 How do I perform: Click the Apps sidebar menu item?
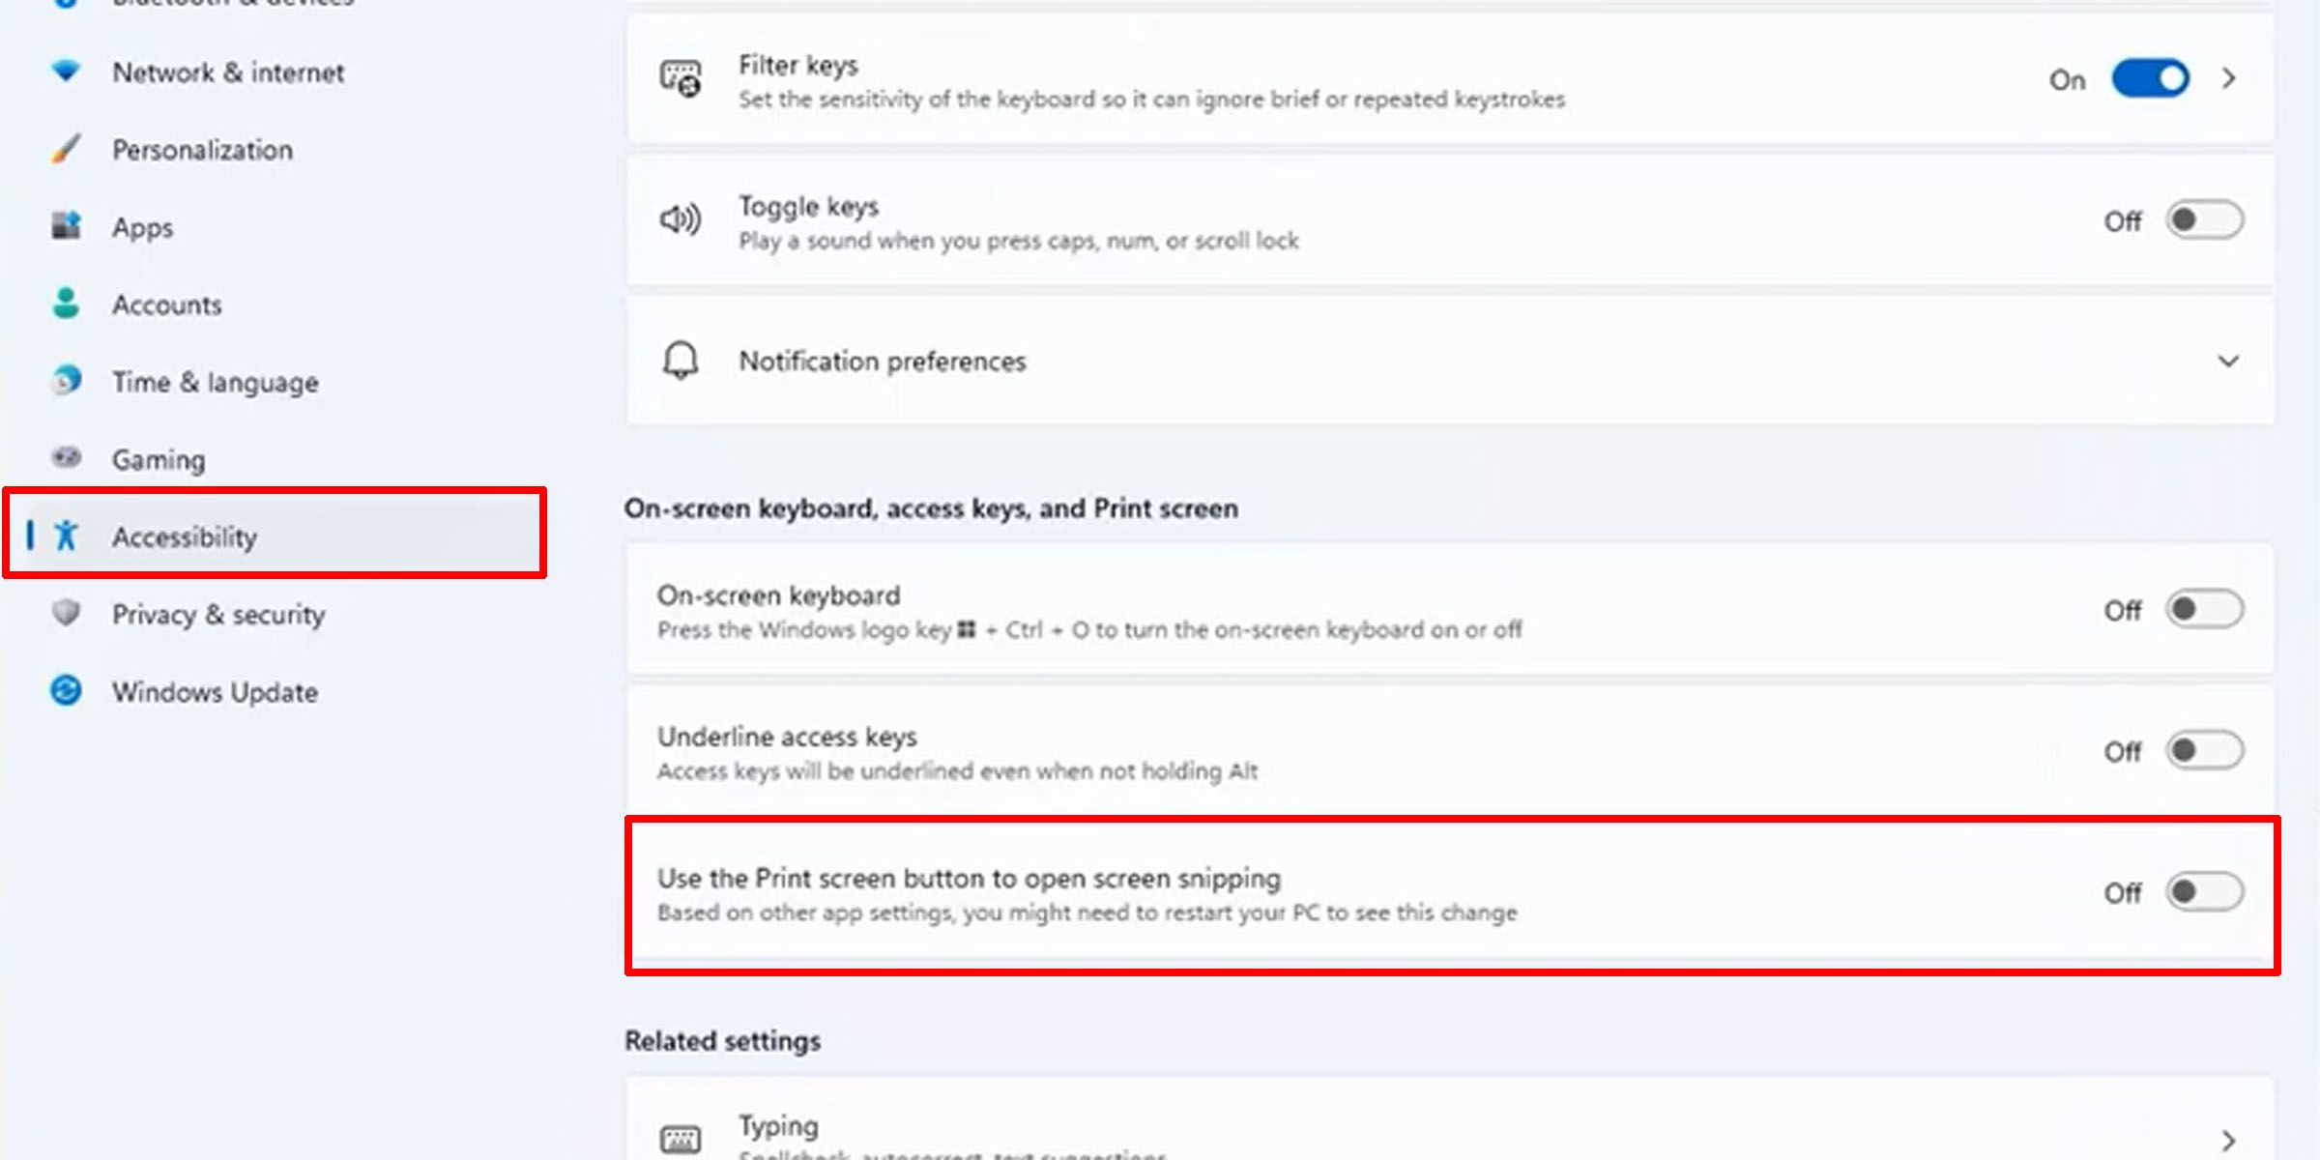pos(142,226)
